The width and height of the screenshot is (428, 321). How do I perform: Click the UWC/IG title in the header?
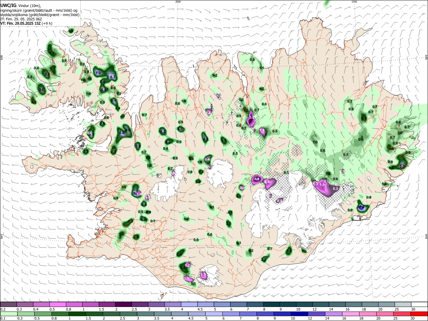pos(8,5)
